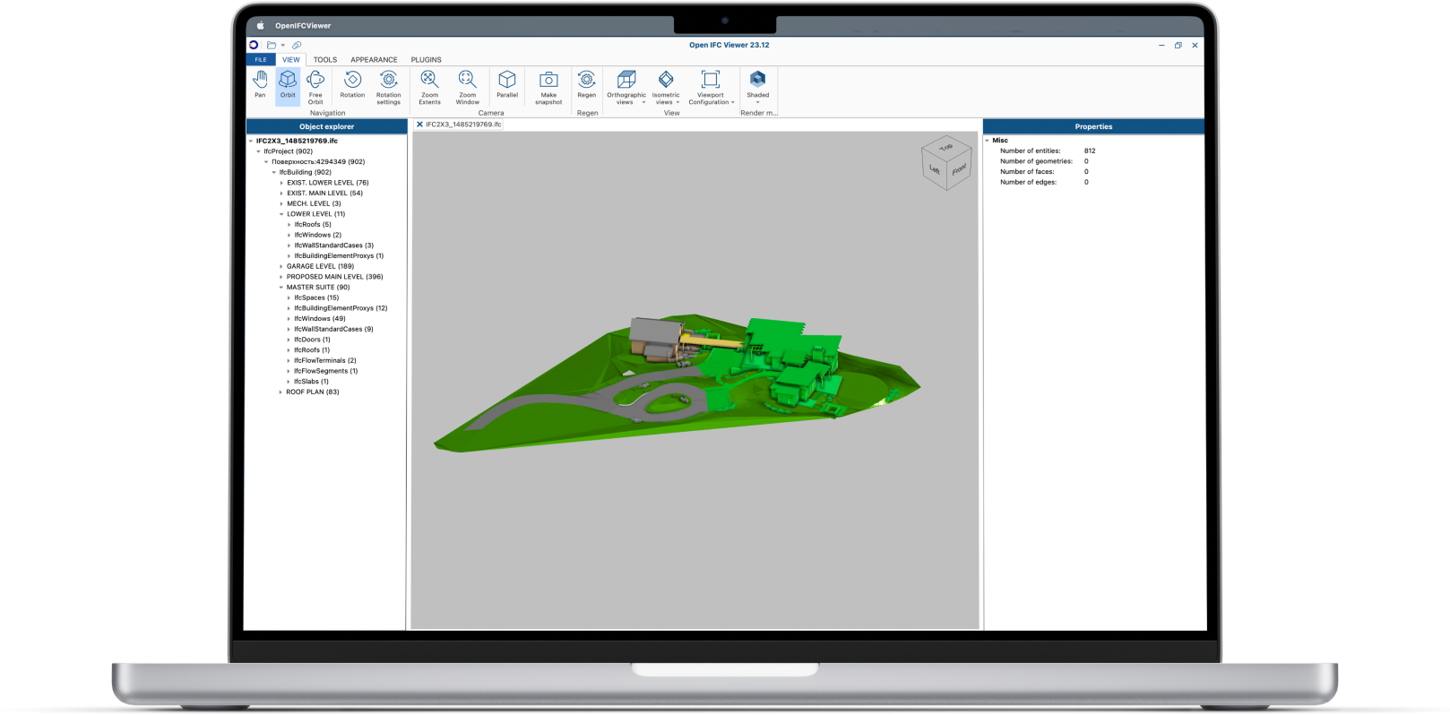
Task: Click the Open IFC Viewer logo icon
Action: 254,45
